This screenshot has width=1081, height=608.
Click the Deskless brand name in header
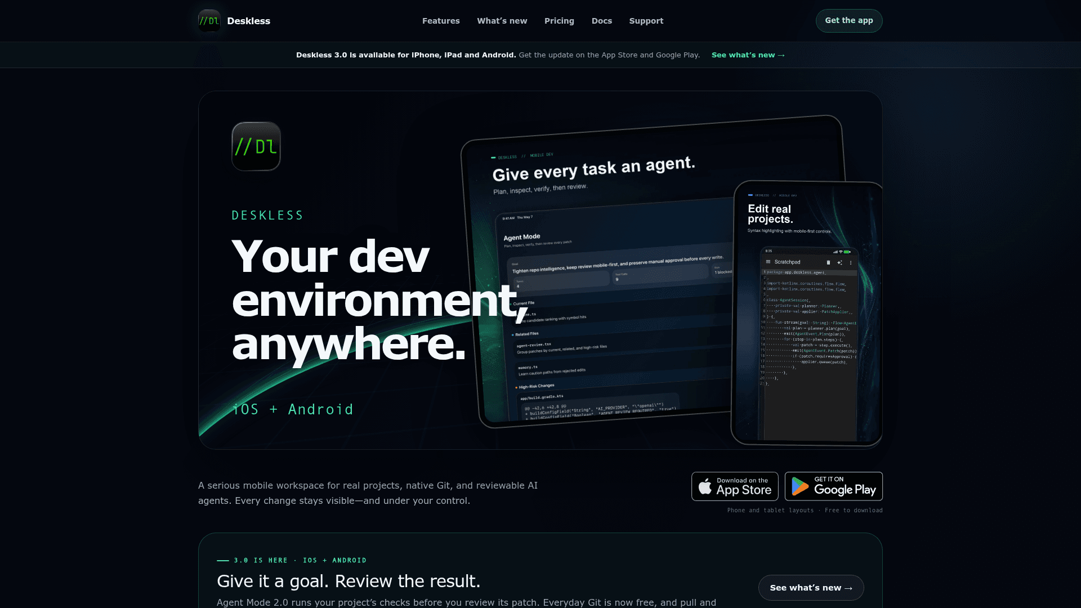(x=249, y=21)
